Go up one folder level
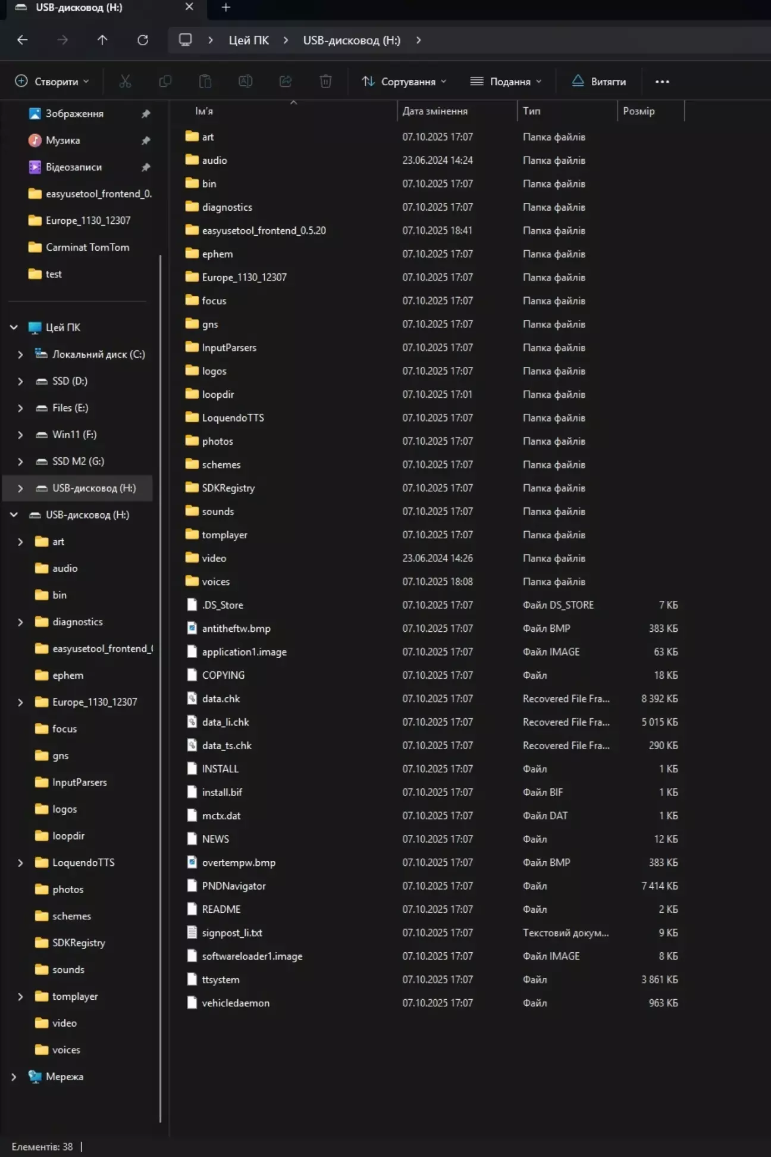 102,40
